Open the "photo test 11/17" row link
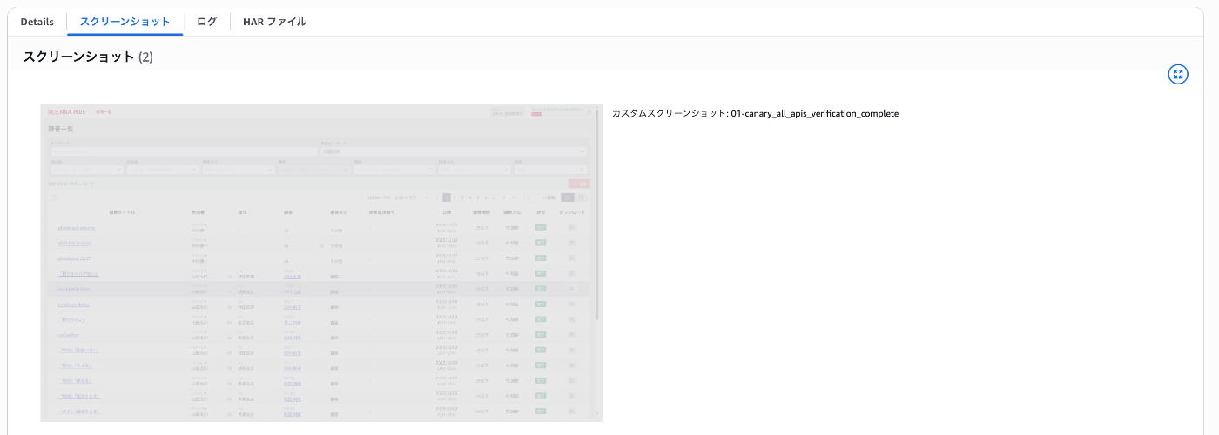Image resolution: width=1219 pixels, height=435 pixels. point(75,258)
